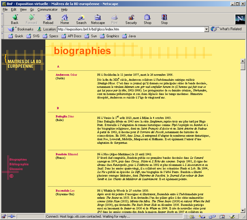Click the Security padlock icon
The height and width of the screenshot is (220, 247).
[x=131, y=17]
